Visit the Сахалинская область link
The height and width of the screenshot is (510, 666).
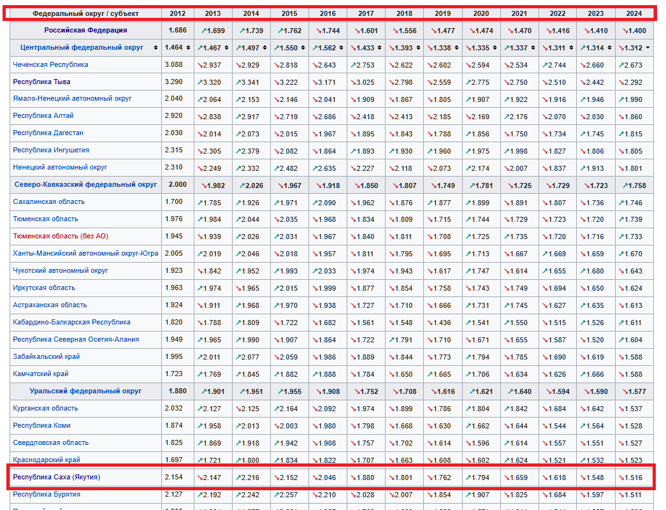tap(49, 201)
